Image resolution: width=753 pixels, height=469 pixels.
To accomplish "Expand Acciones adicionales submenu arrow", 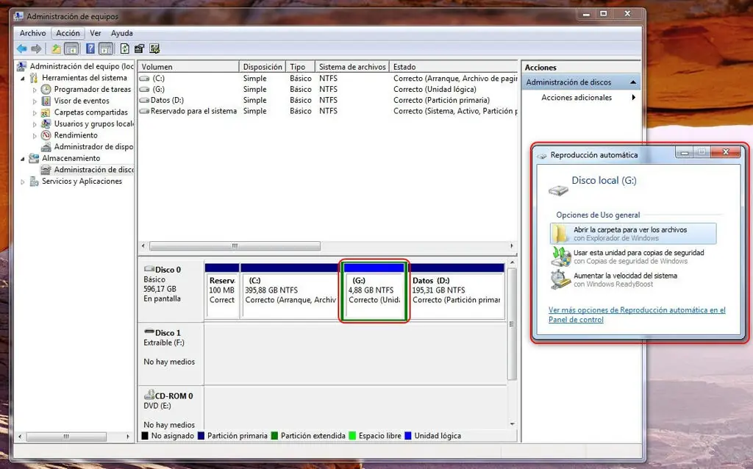I will point(634,98).
